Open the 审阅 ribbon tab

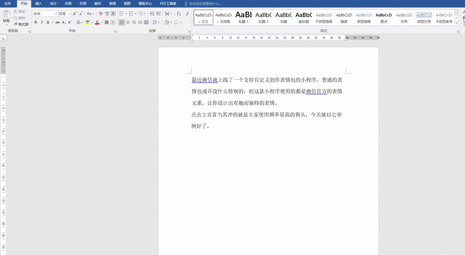click(x=112, y=4)
